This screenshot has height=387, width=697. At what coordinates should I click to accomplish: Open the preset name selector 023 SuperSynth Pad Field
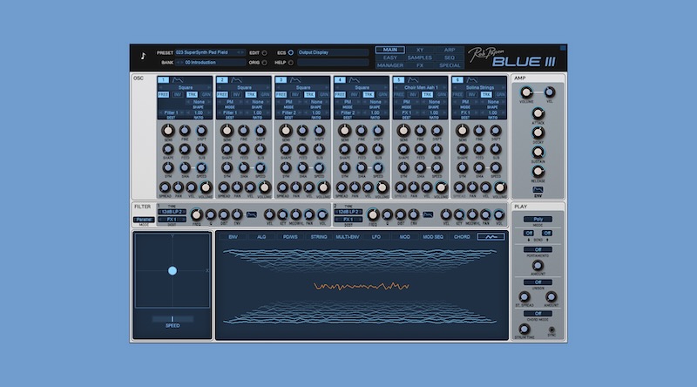coord(210,52)
